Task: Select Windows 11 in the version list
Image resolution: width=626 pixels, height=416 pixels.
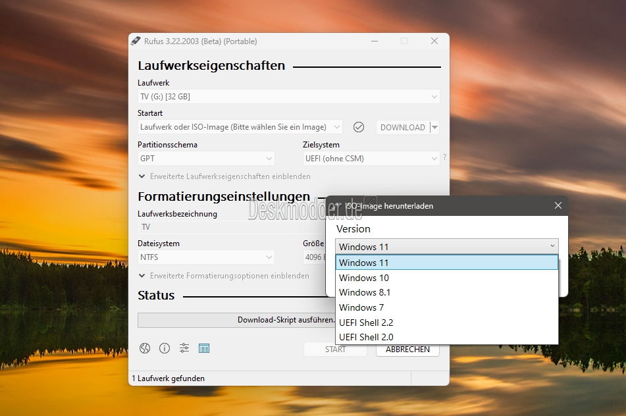Action: (x=447, y=262)
